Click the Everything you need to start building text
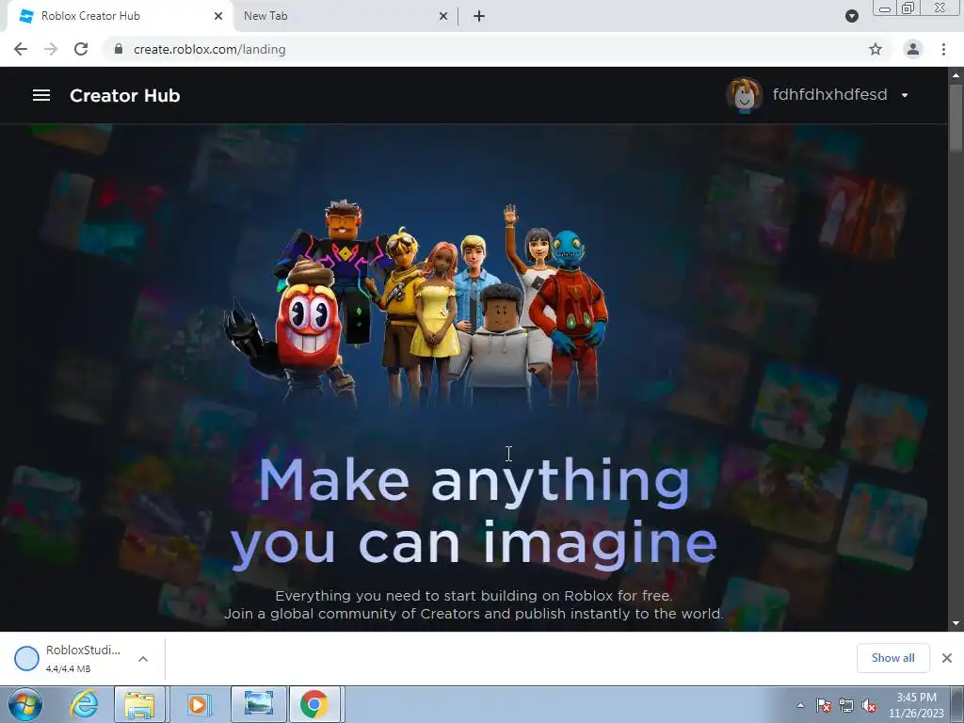The width and height of the screenshot is (964, 723). click(x=474, y=596)
